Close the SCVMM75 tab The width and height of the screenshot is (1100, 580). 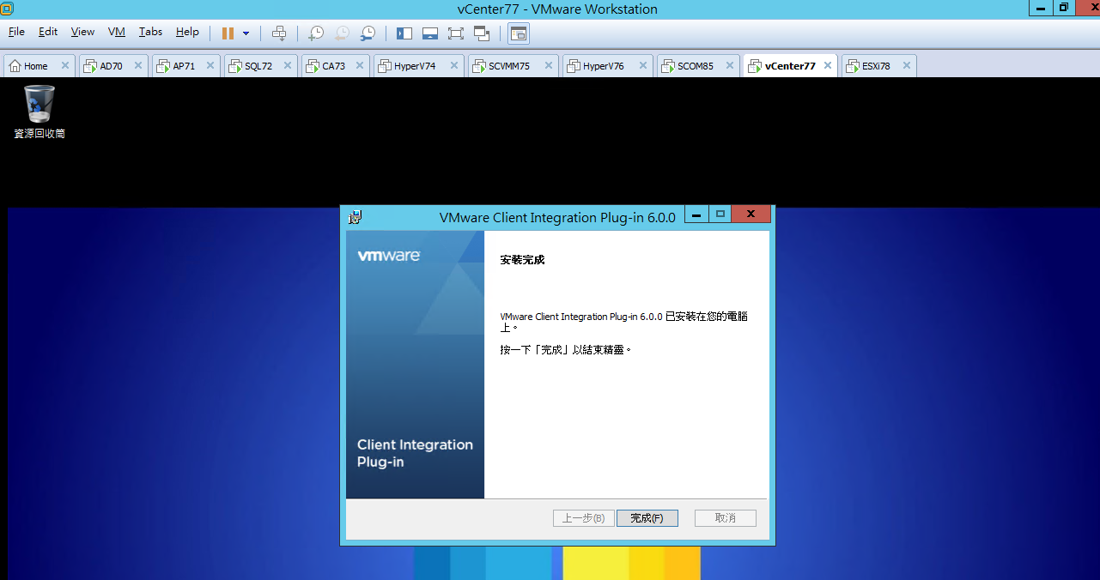548,65
